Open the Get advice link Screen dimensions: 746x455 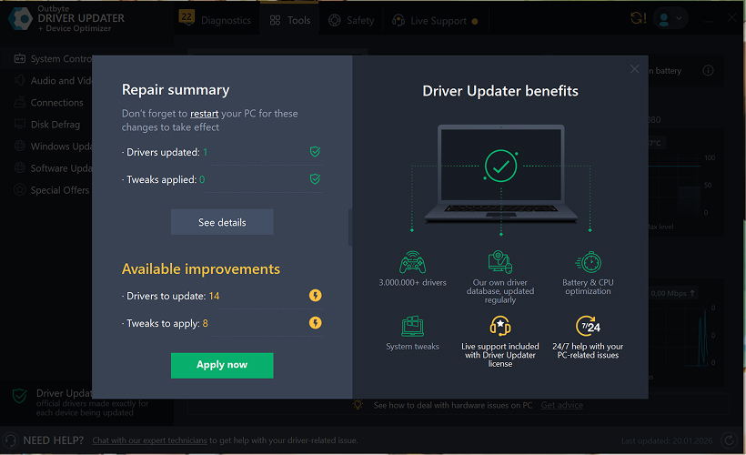[561, 405]
